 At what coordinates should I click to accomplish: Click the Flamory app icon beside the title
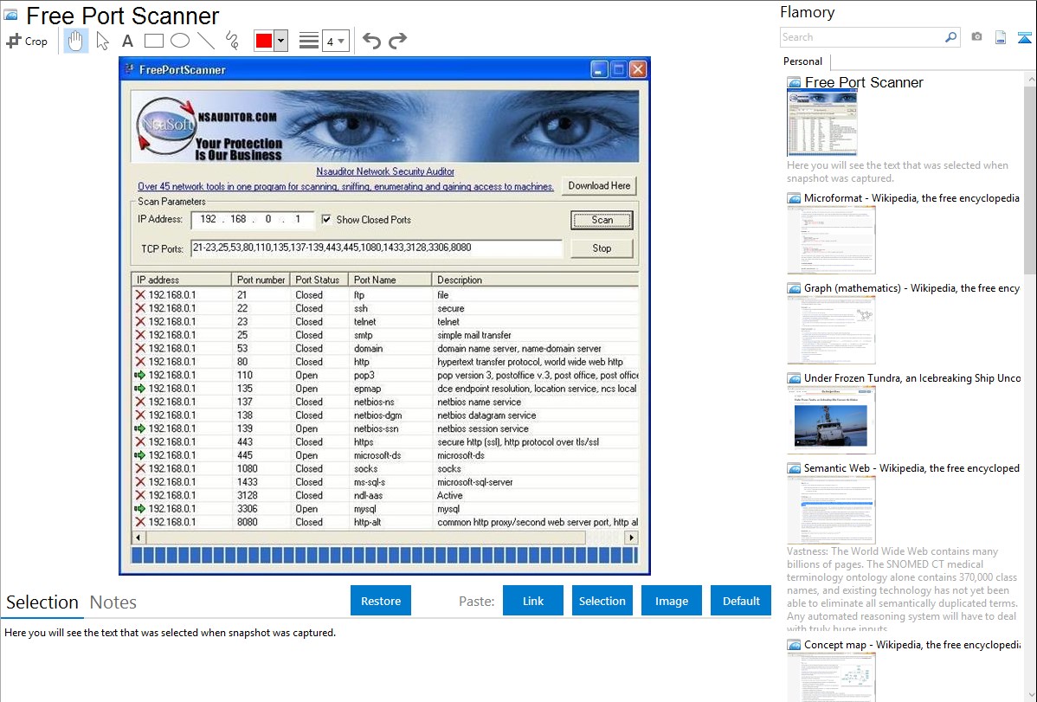pos(10,15)
